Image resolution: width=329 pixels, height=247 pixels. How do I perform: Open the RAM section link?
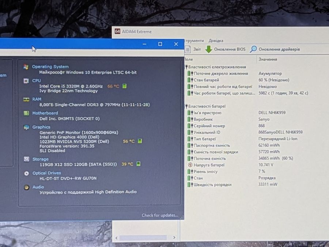(37, 99)
